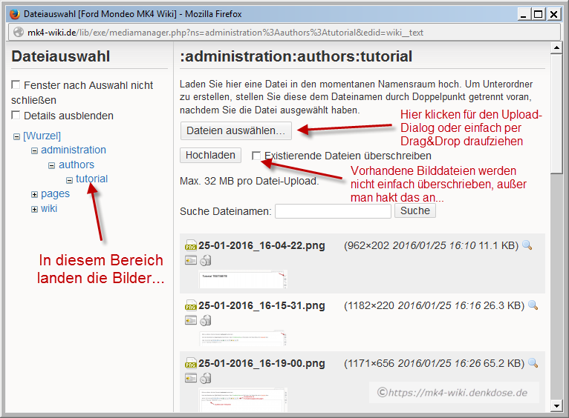Click the 'Hochladen' upload button

211,155
